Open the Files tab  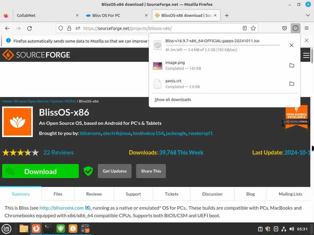click(58, 194)
